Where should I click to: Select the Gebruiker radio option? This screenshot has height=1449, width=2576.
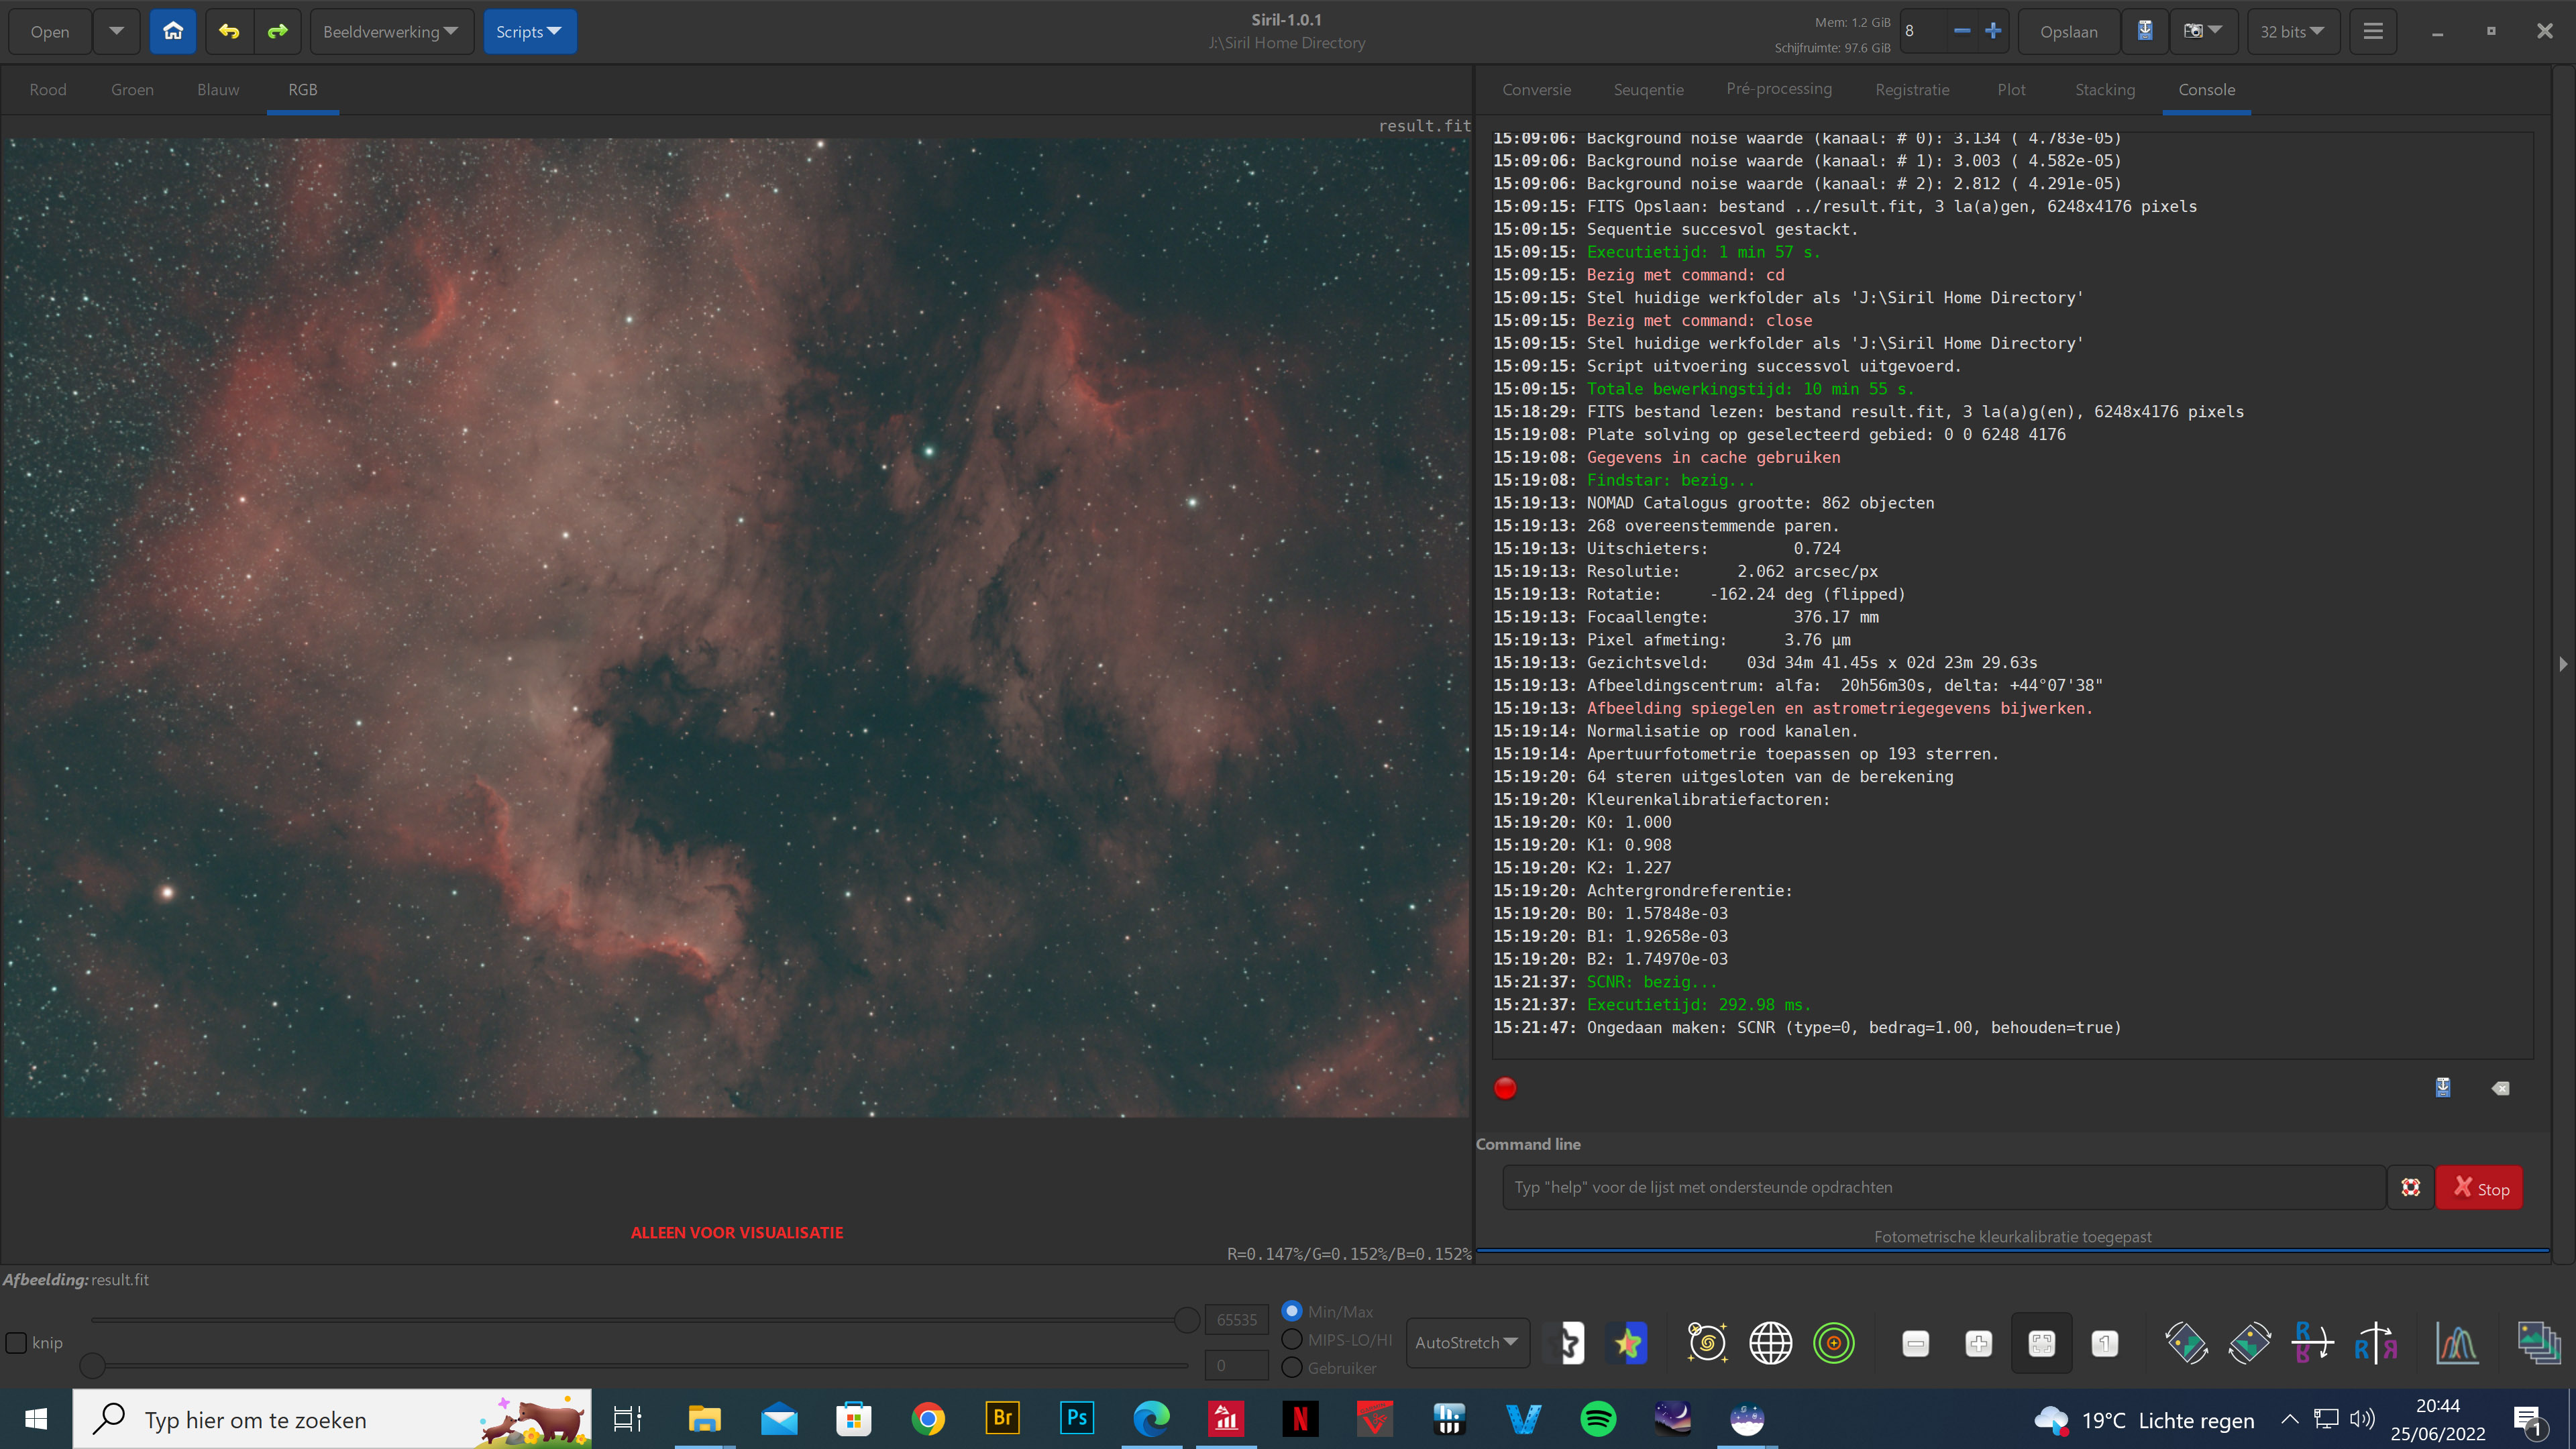point(1292,1367)
